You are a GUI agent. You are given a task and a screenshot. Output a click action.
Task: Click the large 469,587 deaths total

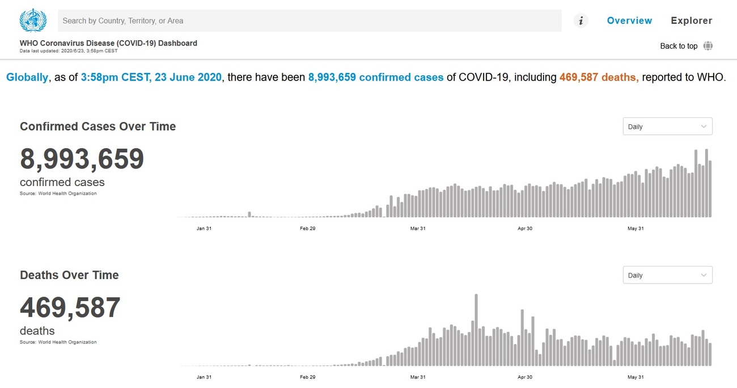click(70, 308)
